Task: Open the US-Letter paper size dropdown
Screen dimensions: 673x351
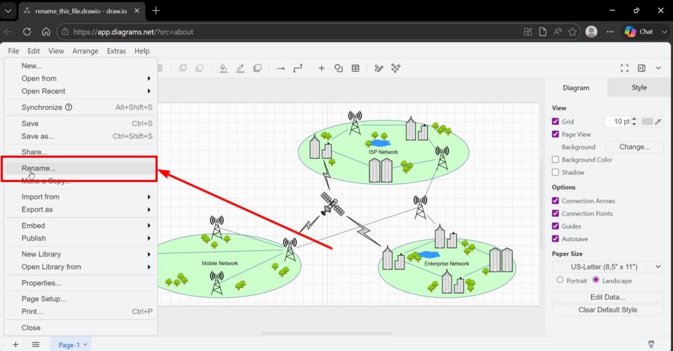Action: [607, 267]
